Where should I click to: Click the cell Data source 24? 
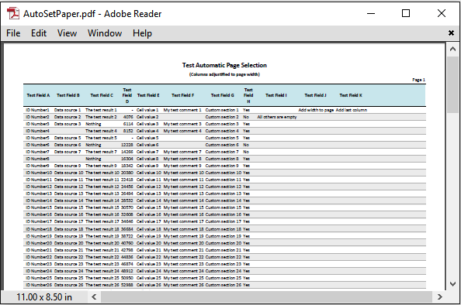point(68,271)
